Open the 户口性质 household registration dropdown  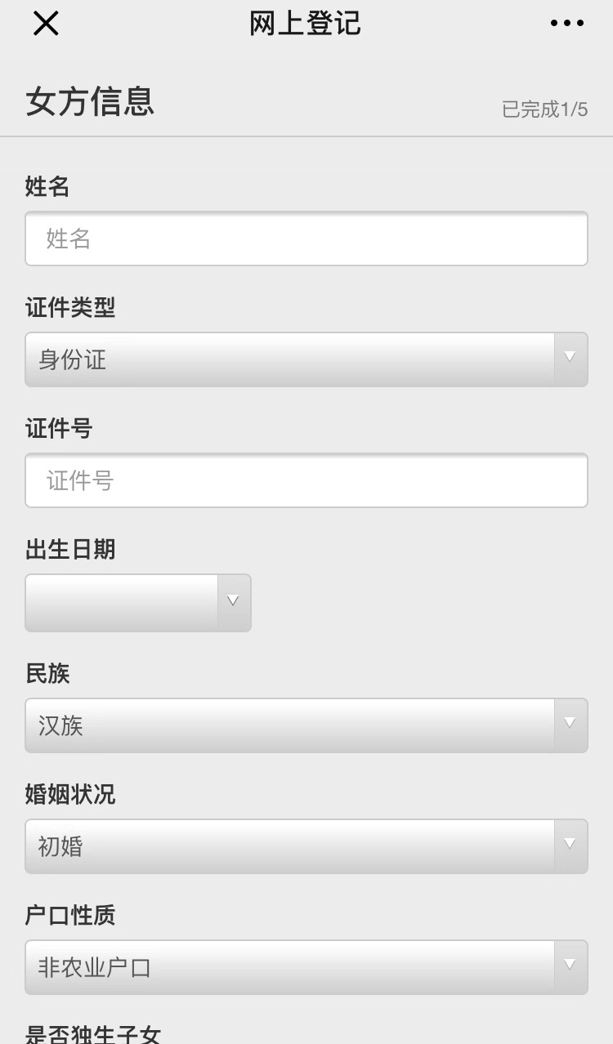pos(306,966)
